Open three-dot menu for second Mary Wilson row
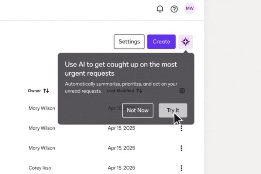 click(x=181, y=128)
